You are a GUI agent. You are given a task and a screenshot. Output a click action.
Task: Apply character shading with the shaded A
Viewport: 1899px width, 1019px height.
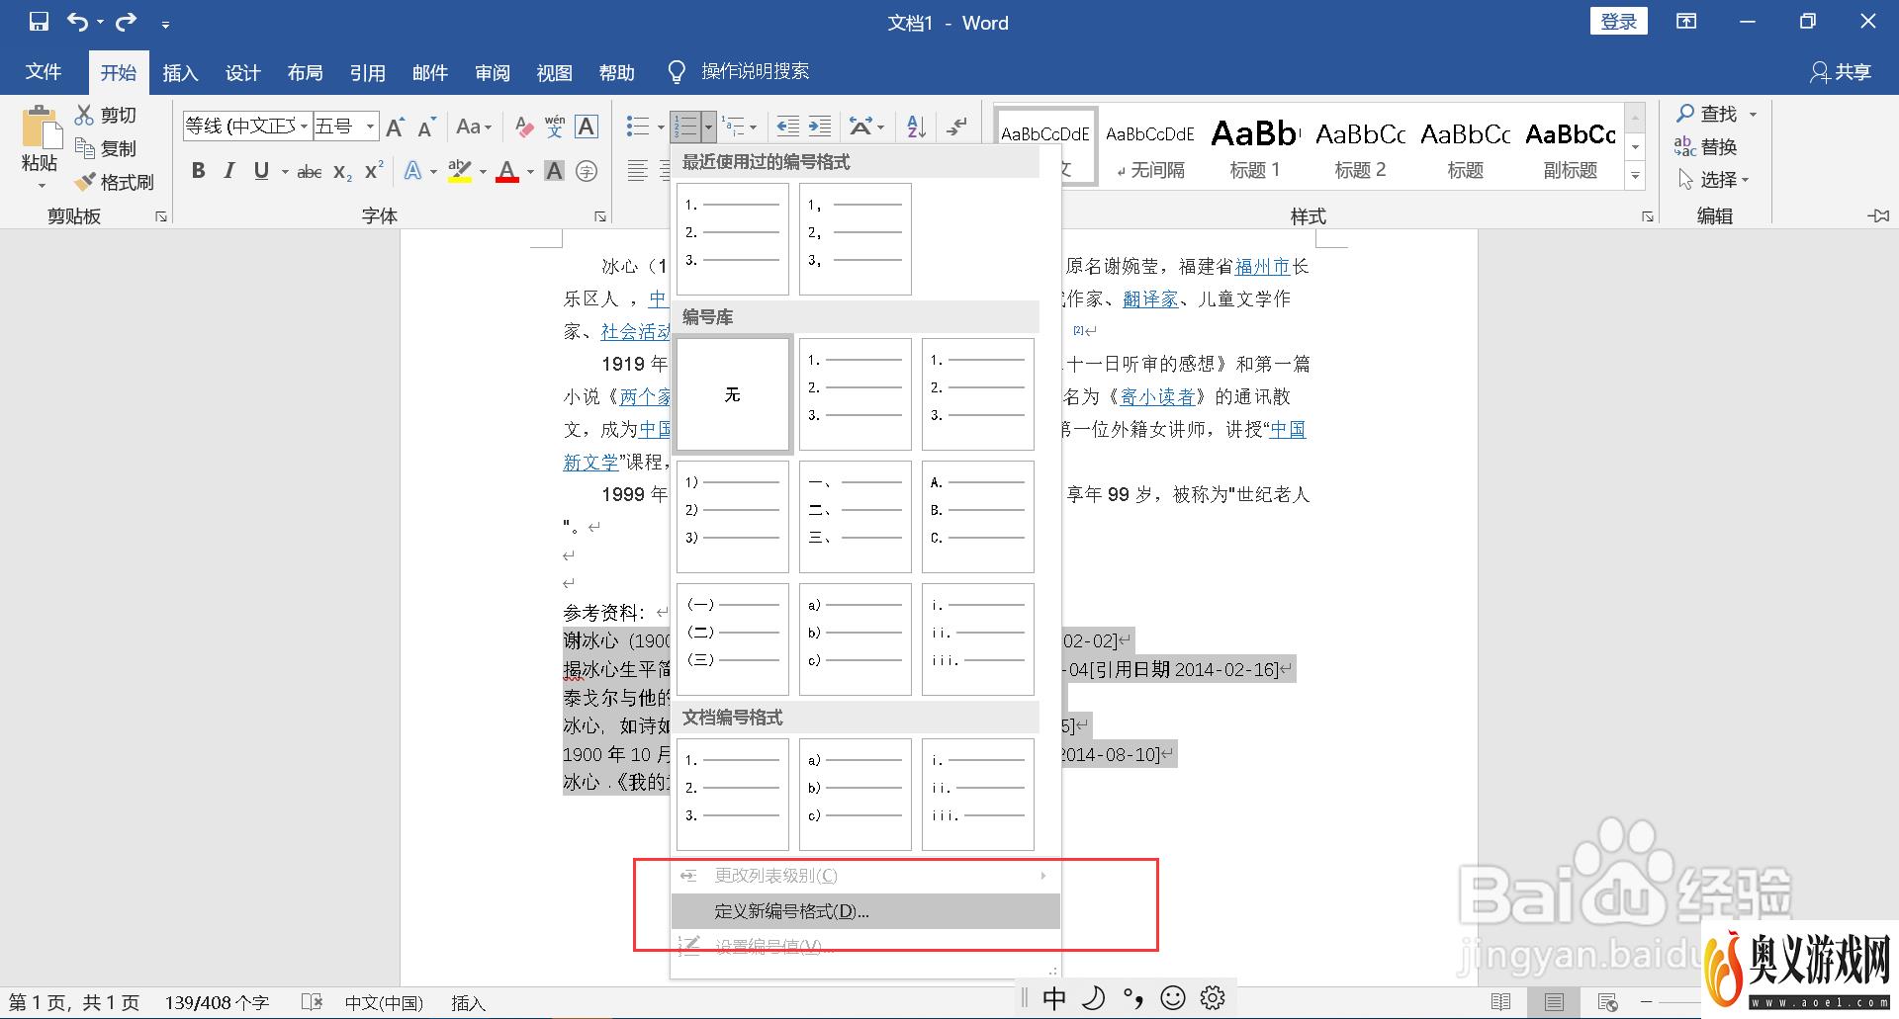(555, 171)
